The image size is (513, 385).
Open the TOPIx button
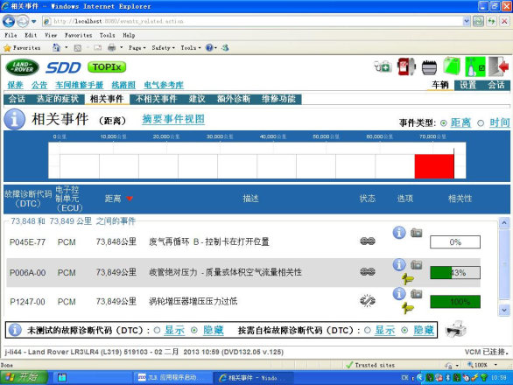point(107,67)
